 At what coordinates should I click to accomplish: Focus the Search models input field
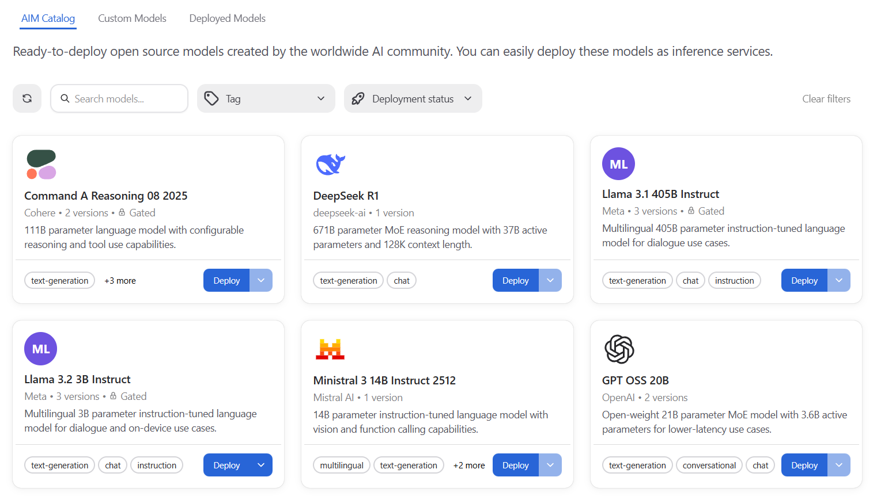click(127, 98)
